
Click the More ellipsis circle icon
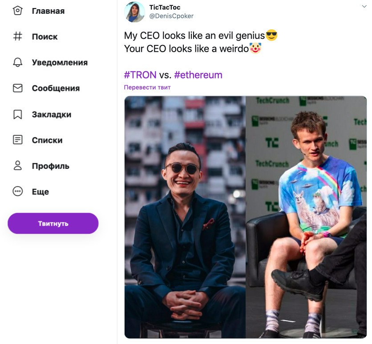[x=18, y=192]
